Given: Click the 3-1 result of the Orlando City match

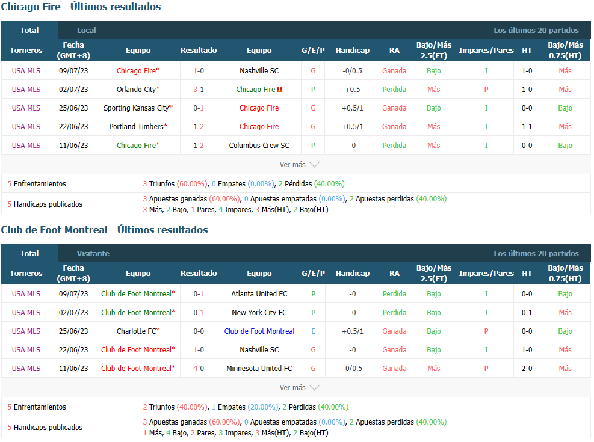Looking at the screenshot, I should coord(199,90).
